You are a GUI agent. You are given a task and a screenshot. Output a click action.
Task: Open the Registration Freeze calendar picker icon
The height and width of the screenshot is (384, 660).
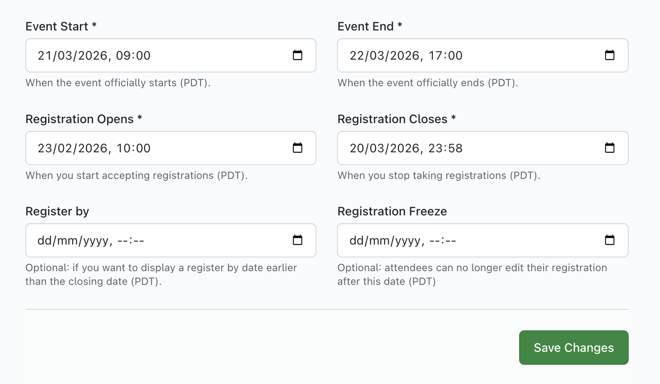609,240
